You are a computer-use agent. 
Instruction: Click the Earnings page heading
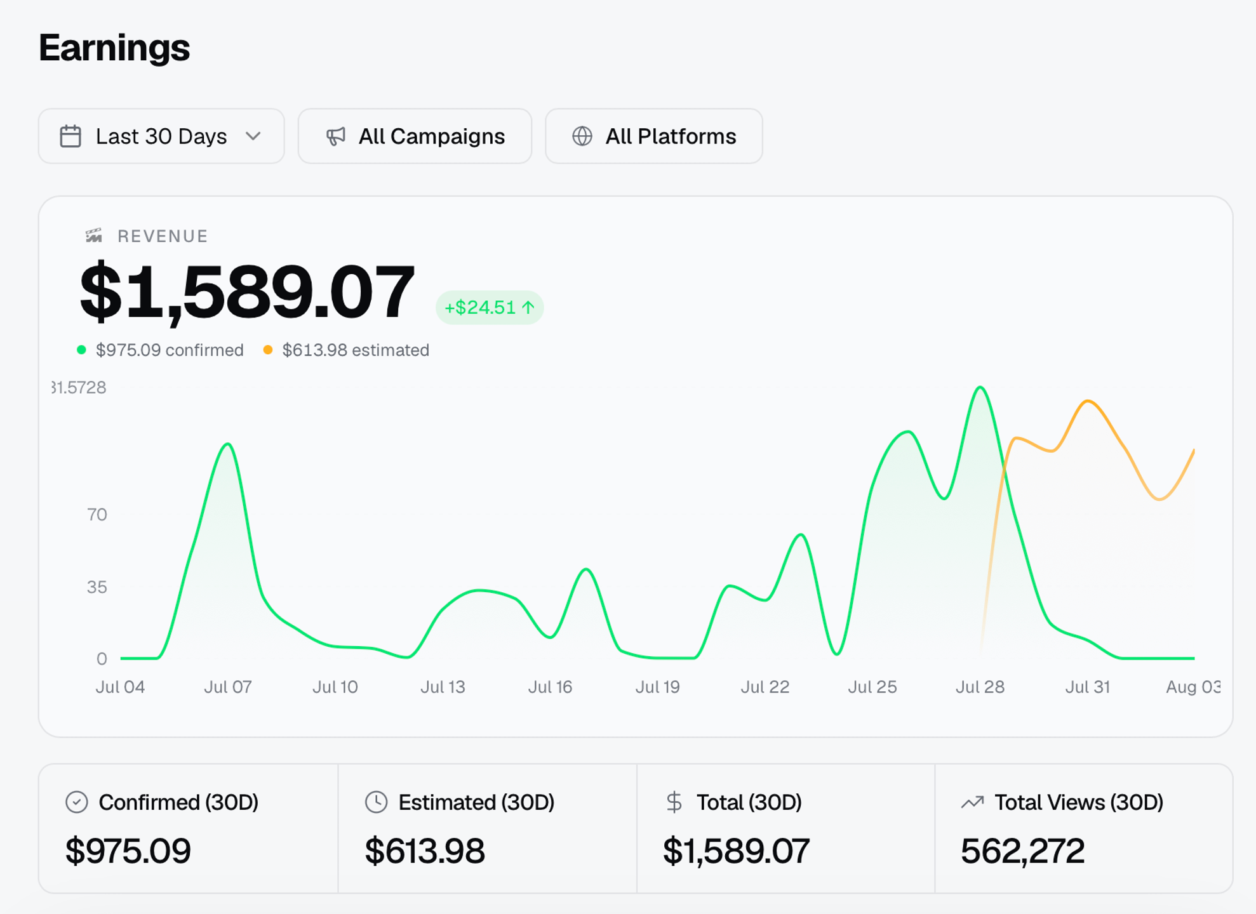114,48
